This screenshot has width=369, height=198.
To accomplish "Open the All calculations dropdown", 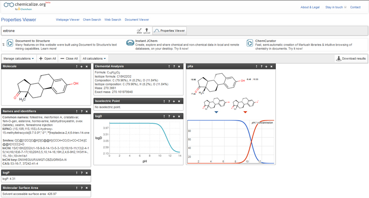I will pyautogui.click(x=94, y=58).
